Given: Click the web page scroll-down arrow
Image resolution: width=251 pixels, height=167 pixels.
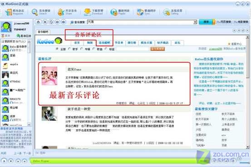Looking at the screenshot, I should (x=247, y=147).
